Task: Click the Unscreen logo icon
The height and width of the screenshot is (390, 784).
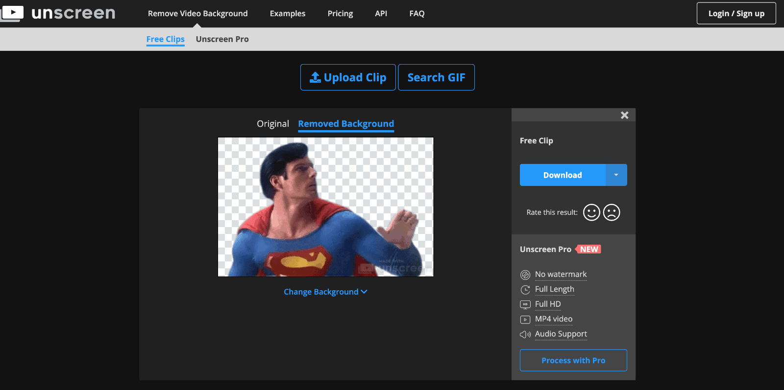Action: tap(12, 13)
